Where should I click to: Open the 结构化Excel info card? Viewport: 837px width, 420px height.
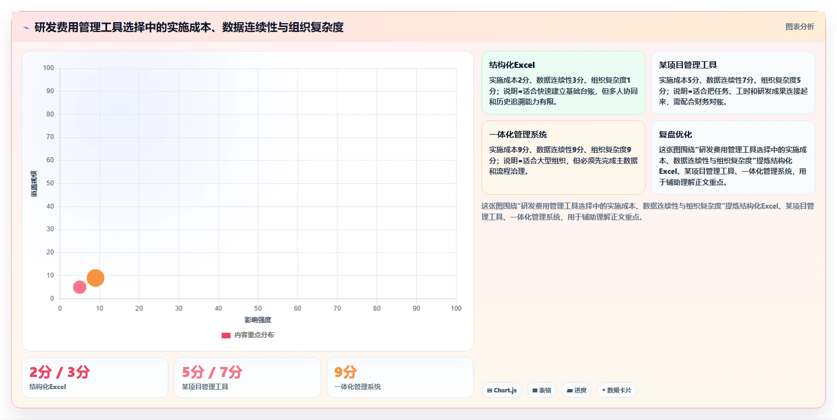(x=563, y=83)
